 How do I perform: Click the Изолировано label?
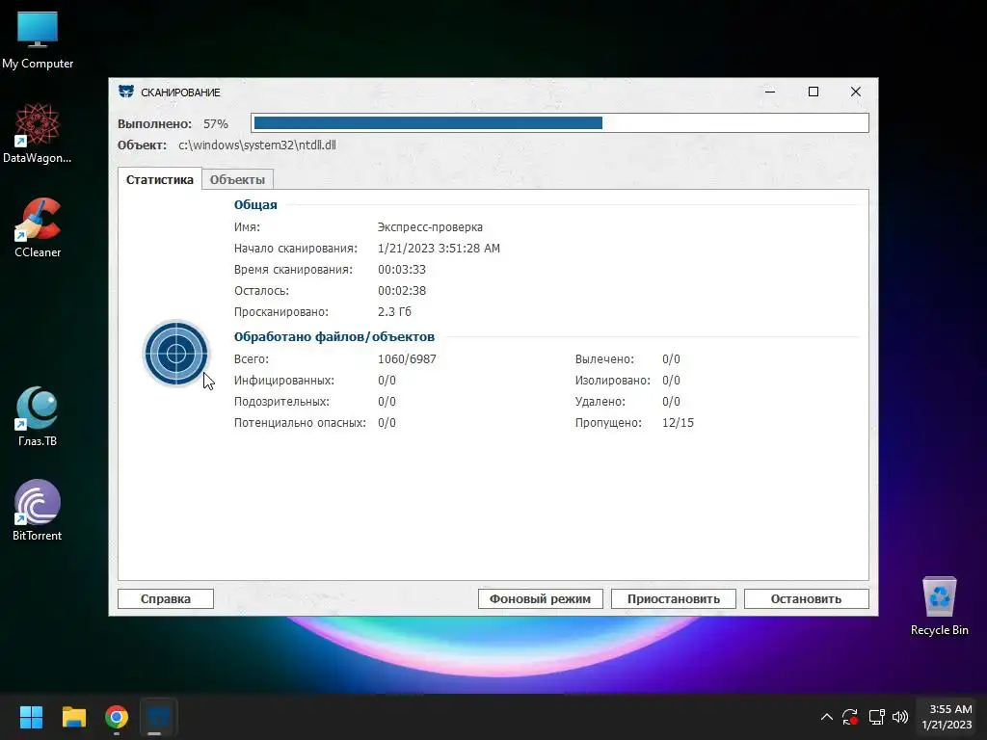tap(612, 381)
